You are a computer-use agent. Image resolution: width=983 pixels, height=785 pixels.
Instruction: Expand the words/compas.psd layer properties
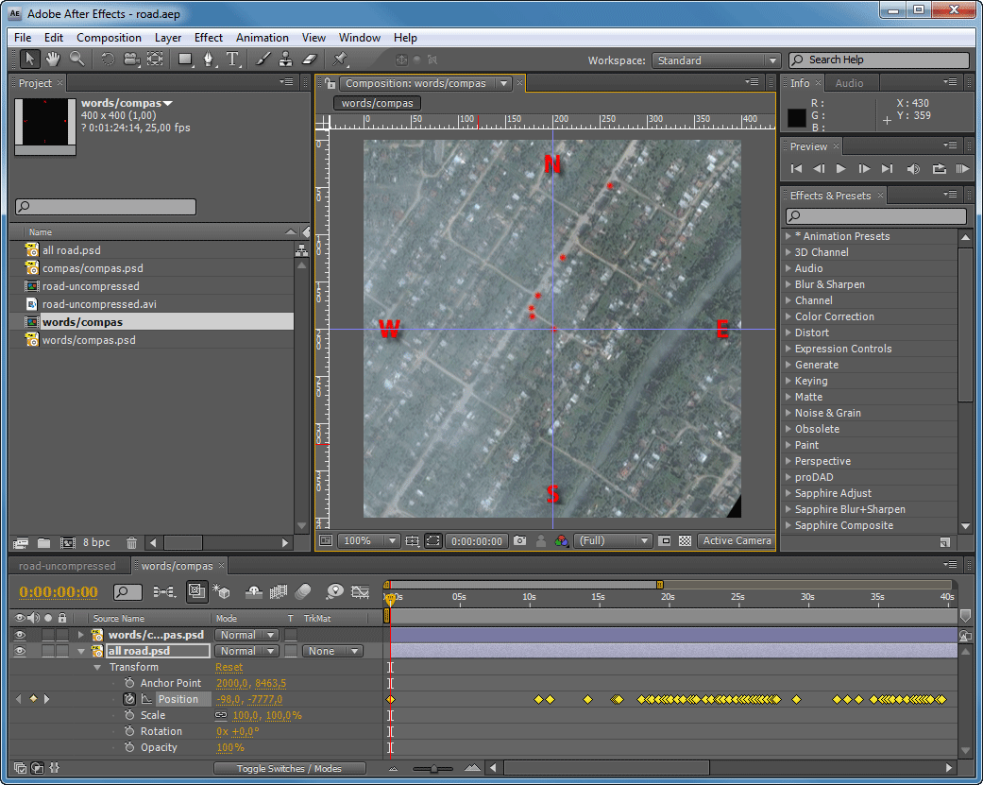81,635
